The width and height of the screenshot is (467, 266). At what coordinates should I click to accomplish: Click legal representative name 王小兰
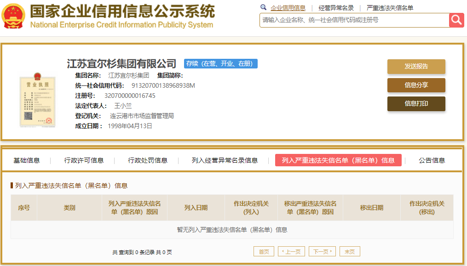[123, 106]
